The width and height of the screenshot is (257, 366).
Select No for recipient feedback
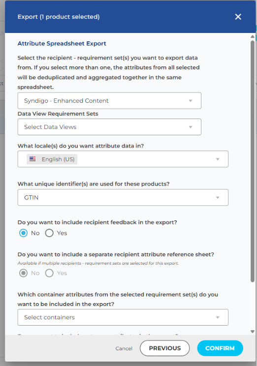tap(23, 233)
